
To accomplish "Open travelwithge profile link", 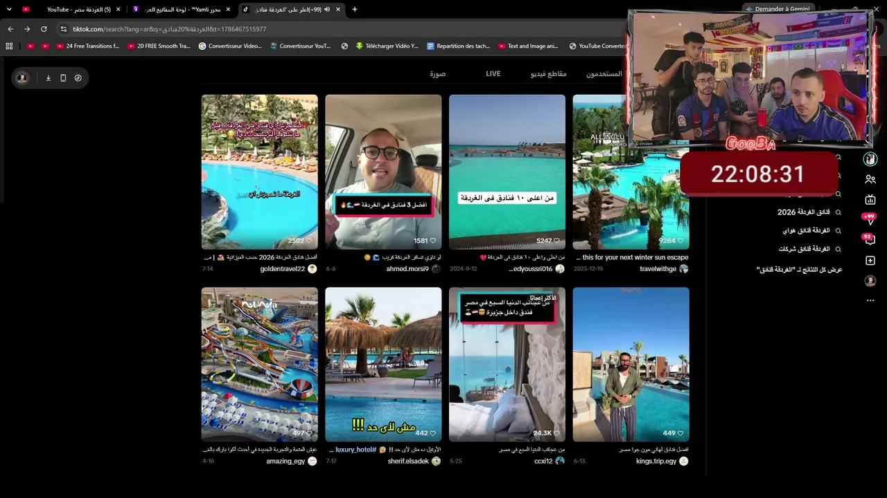I will [x=658, y=269].
